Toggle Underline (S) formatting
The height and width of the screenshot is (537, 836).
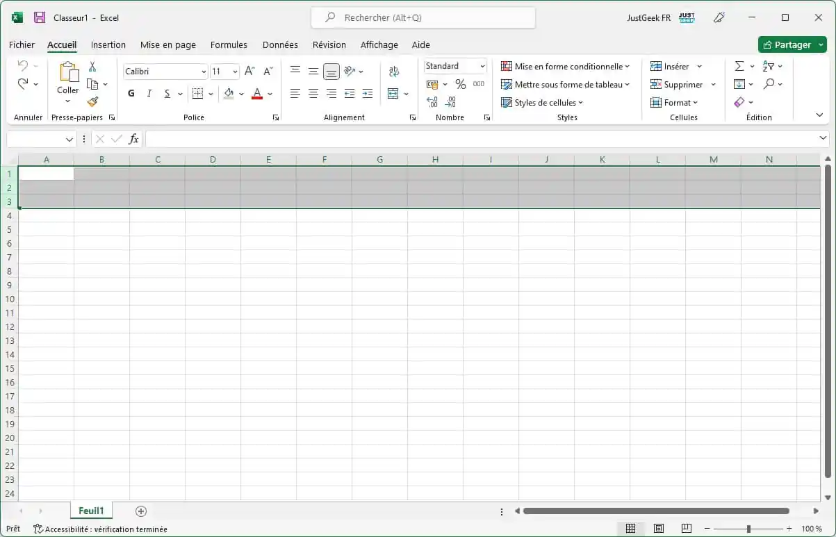click(x=167, y=94)
